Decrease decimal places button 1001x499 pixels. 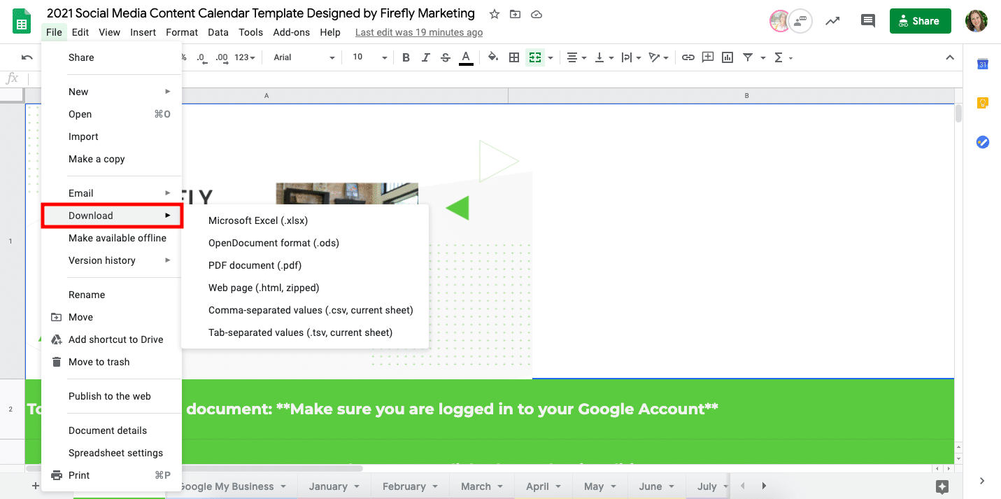[x=203, y=57]
